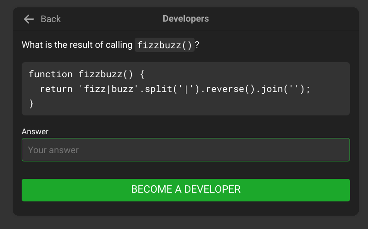Click the "Answer" field label

(x=35, y=132)
